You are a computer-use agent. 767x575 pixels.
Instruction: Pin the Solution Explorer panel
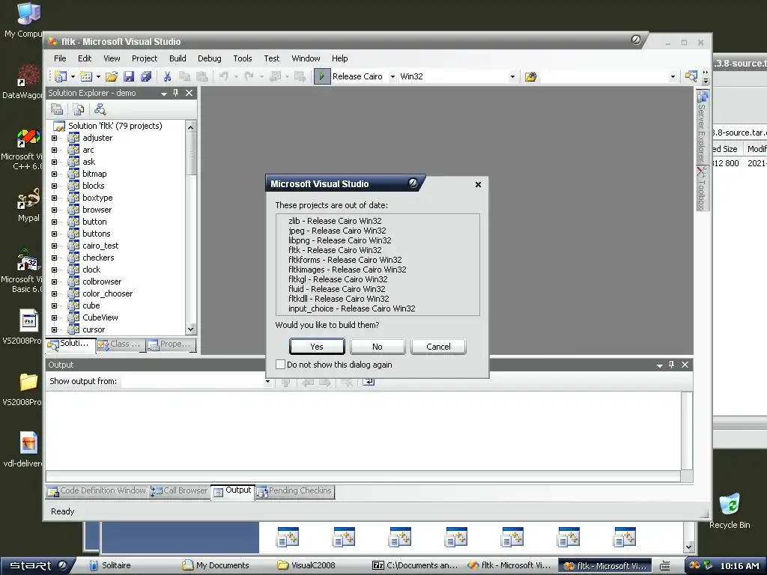175,93
